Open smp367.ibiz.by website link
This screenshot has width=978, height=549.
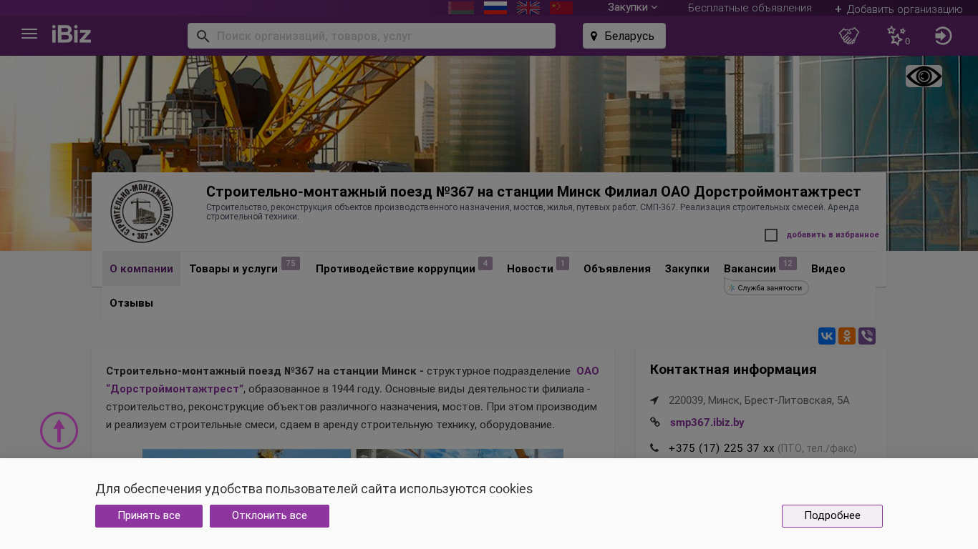pos(707,422)
